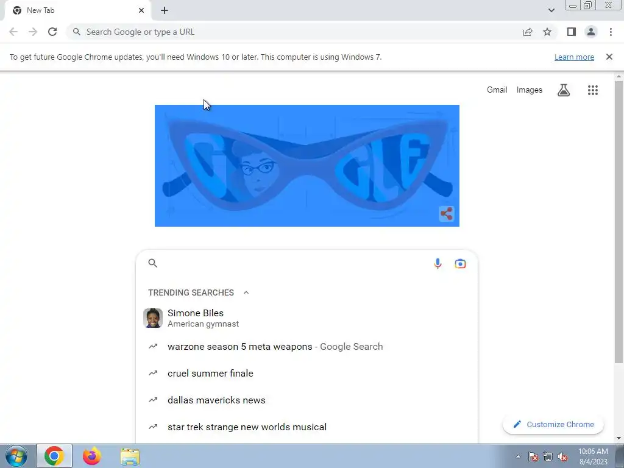The height and width of the screenshot is (468, 624).
Task: Click the page vertical scrollbar thumb
Action: pos(619,221)
